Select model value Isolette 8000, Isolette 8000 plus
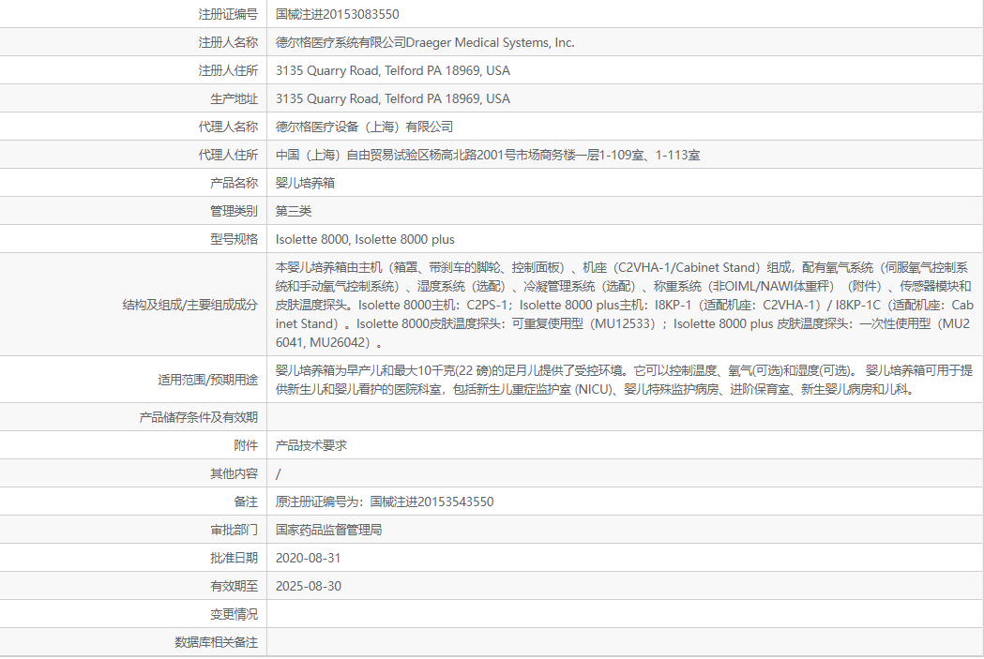 click(365, 240)
